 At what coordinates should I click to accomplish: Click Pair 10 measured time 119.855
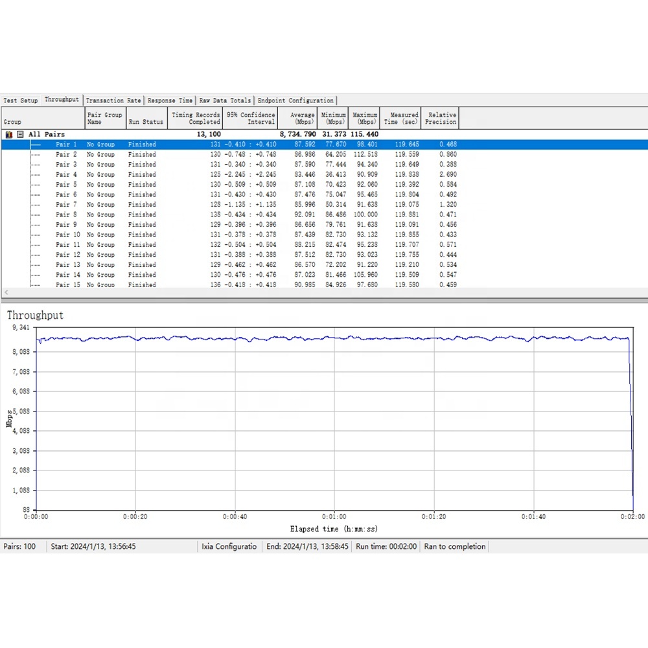(407, 235)
